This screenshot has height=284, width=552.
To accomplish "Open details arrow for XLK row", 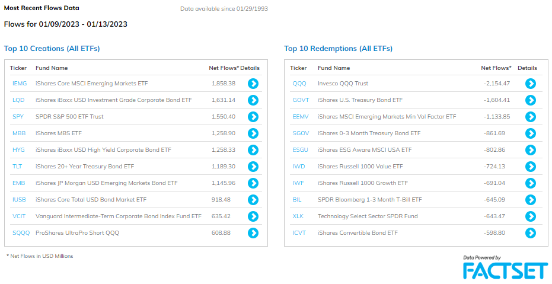I will coord(531,216).
